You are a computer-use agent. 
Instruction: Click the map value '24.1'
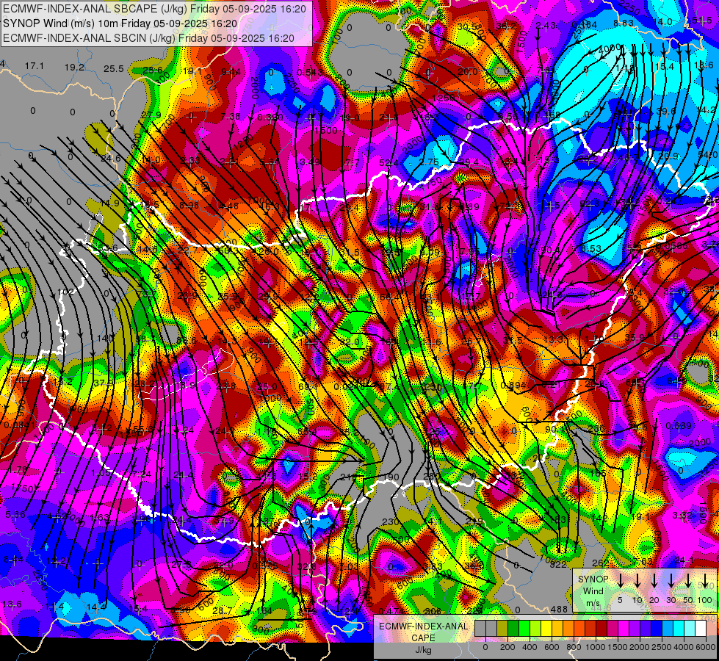click(x=684, y=560)
